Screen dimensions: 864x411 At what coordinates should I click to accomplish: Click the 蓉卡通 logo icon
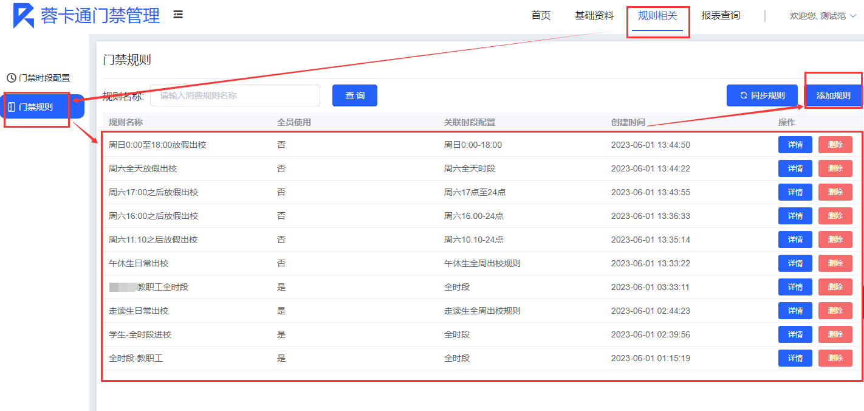(x=24, y=16)
